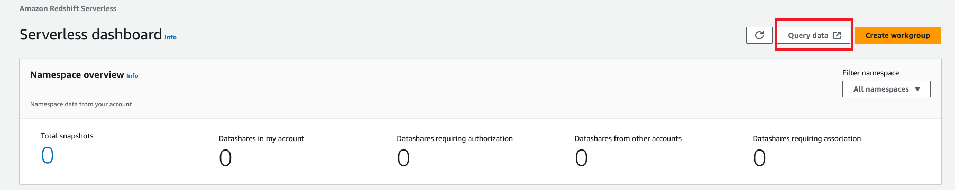Click the Create workgroup button

tap(897, 35)
